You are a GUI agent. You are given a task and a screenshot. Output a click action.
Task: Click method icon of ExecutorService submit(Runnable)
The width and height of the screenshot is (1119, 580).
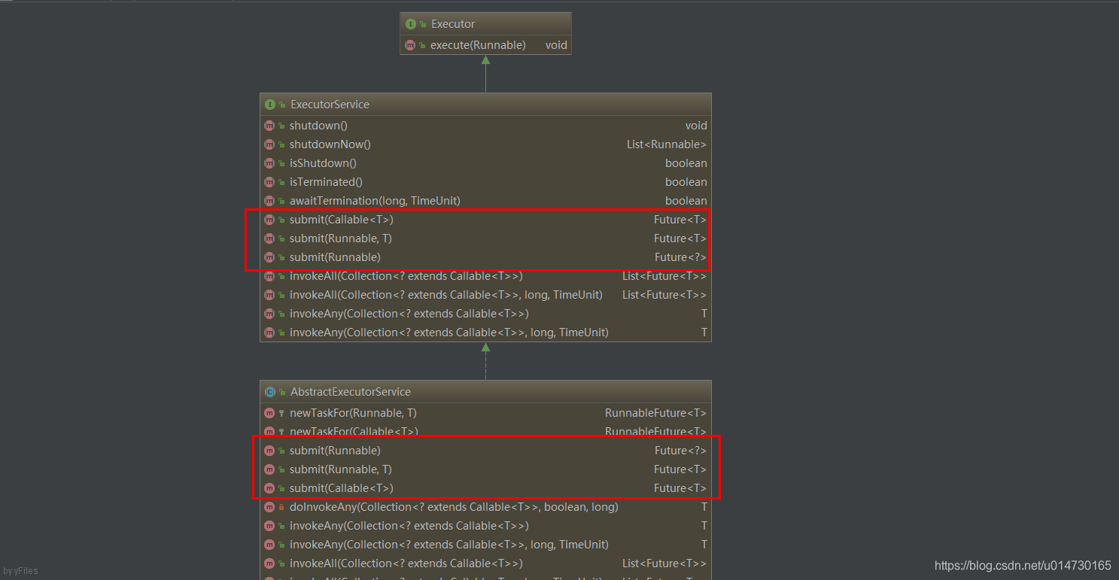[269, 257]
